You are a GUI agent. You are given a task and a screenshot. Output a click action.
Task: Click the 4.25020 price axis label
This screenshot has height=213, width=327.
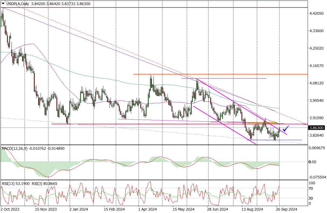point(317,48)
